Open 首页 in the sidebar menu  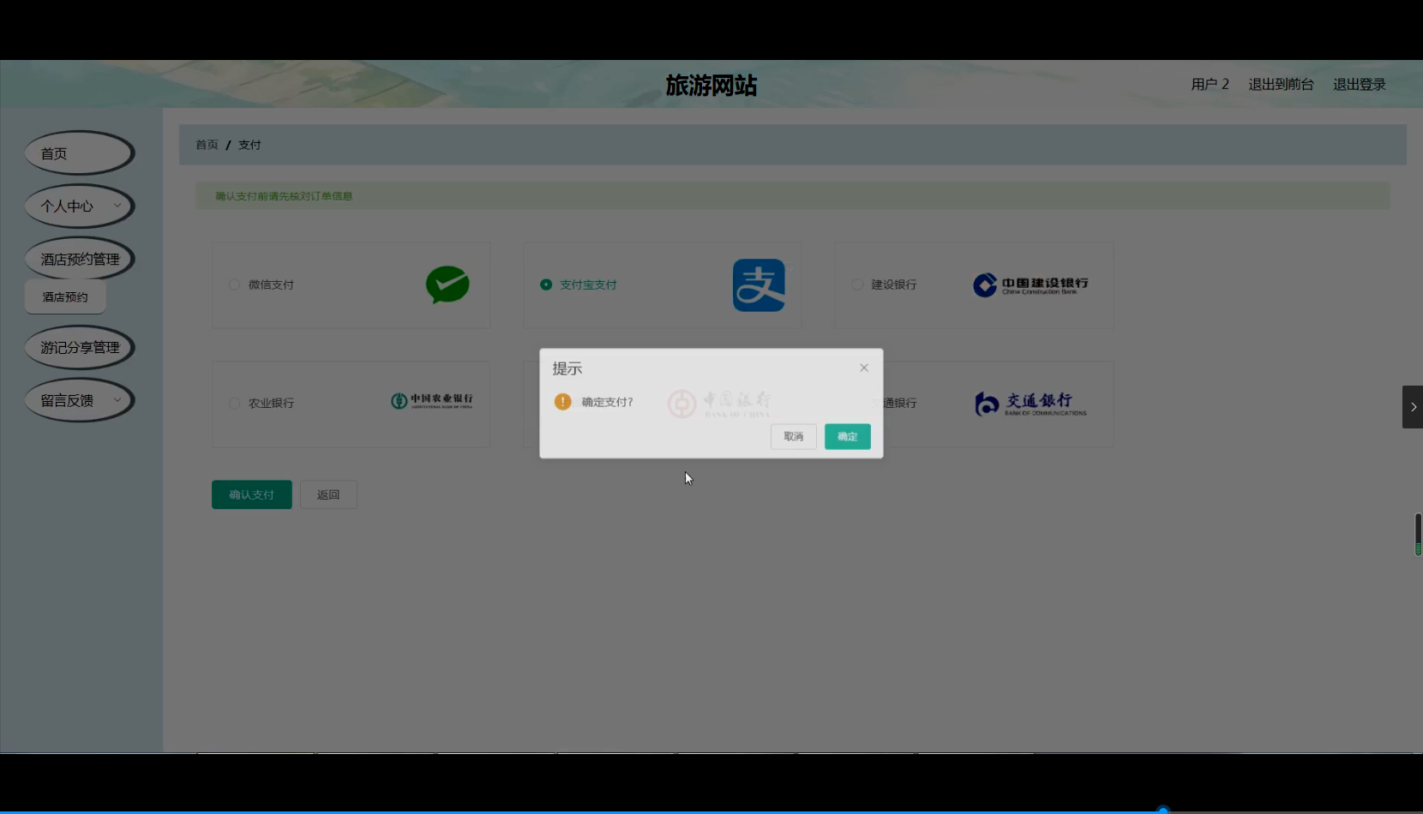[x=80, y=153]
